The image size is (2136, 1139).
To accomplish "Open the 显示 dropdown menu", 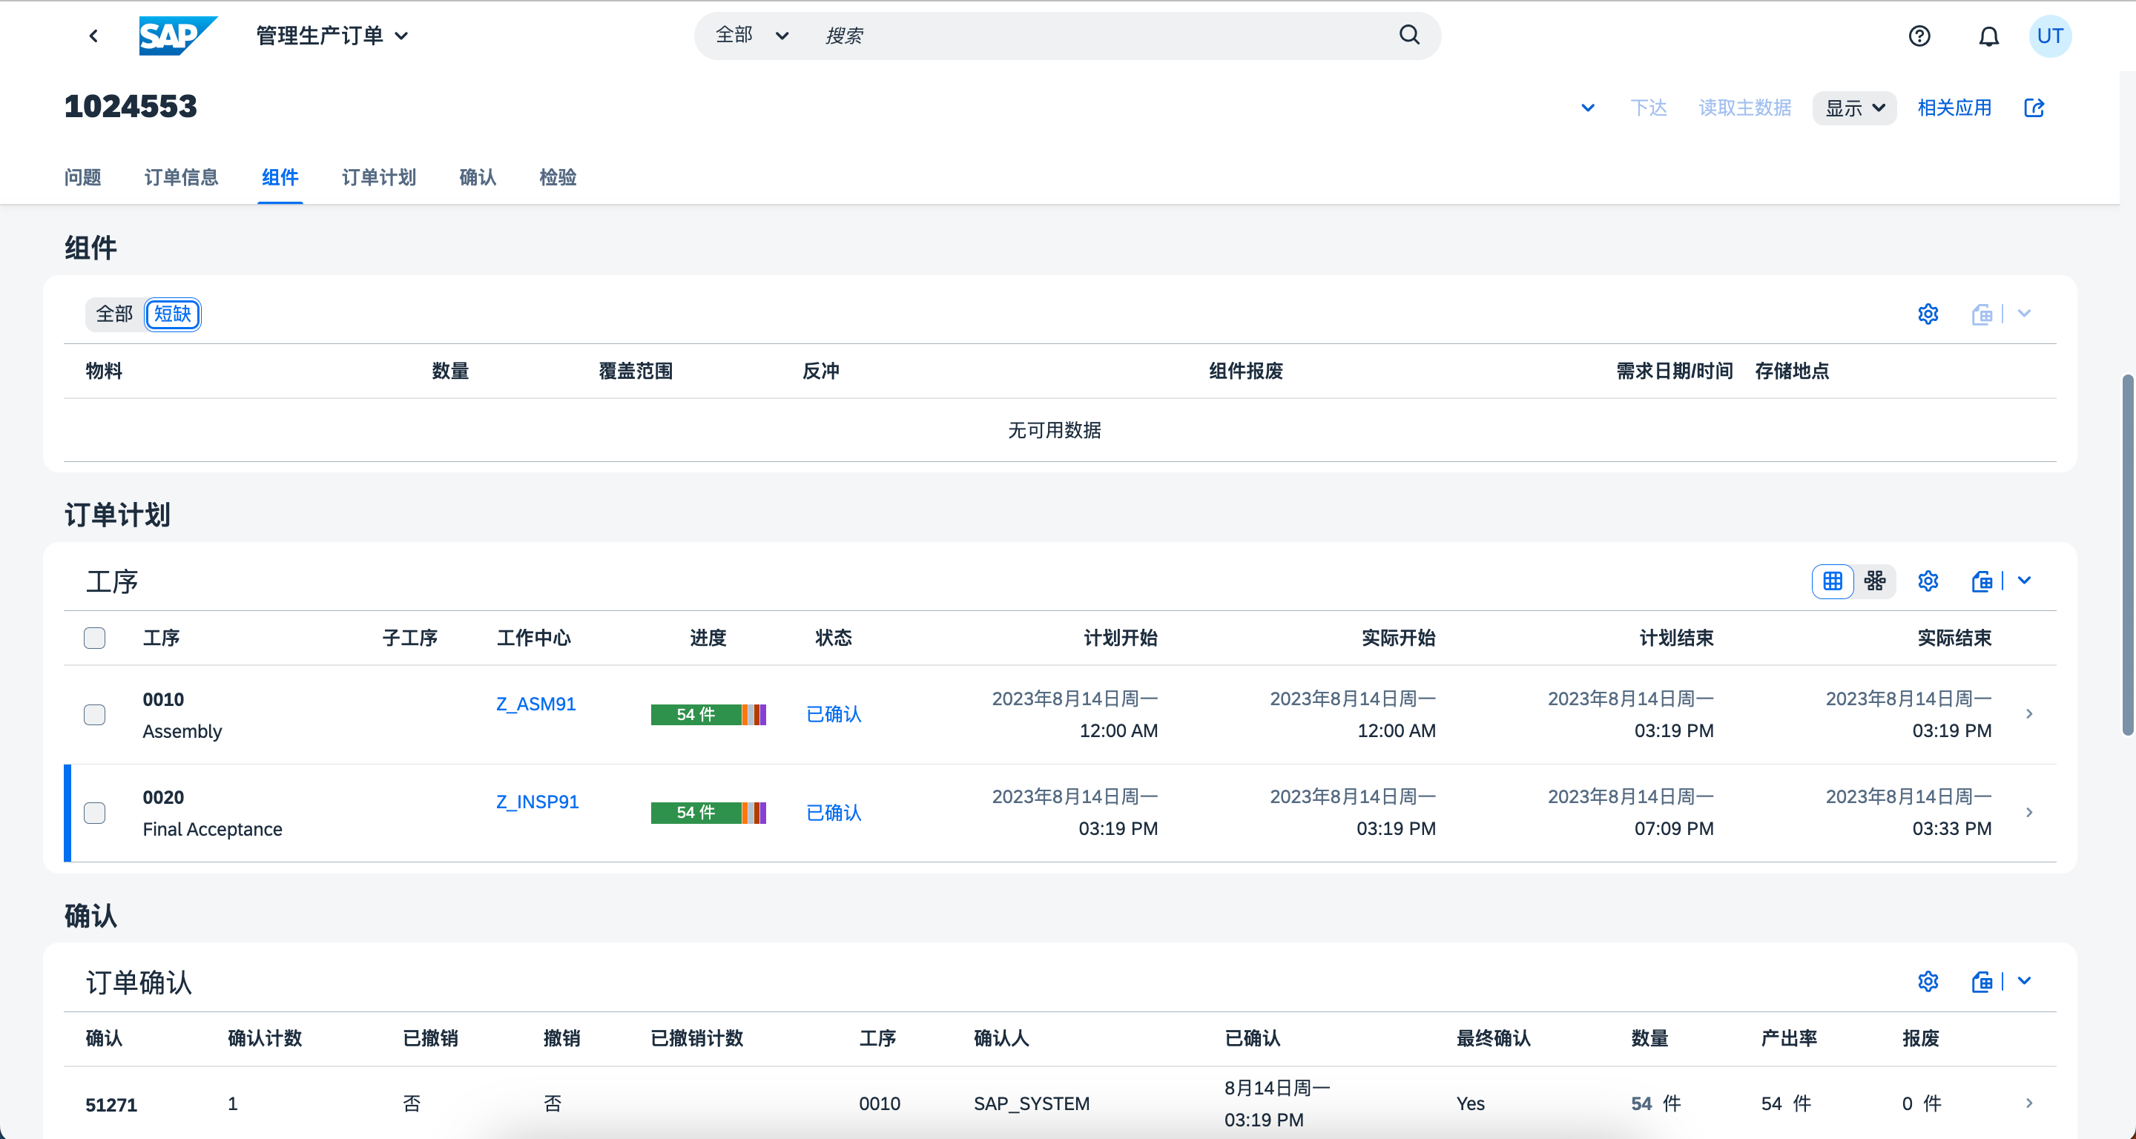I will coord(1854,108).
